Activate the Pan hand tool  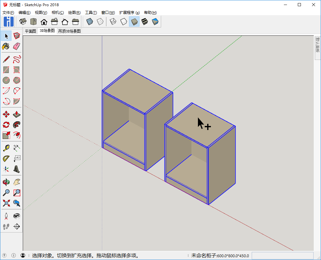(x=17, y=182)
